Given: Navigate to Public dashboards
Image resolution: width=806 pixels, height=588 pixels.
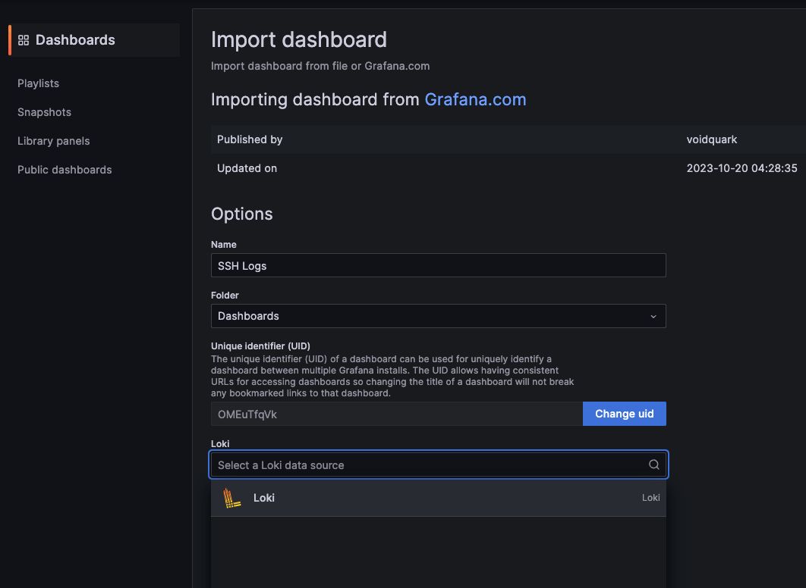Looking at the screenshot, I should 65,169.
